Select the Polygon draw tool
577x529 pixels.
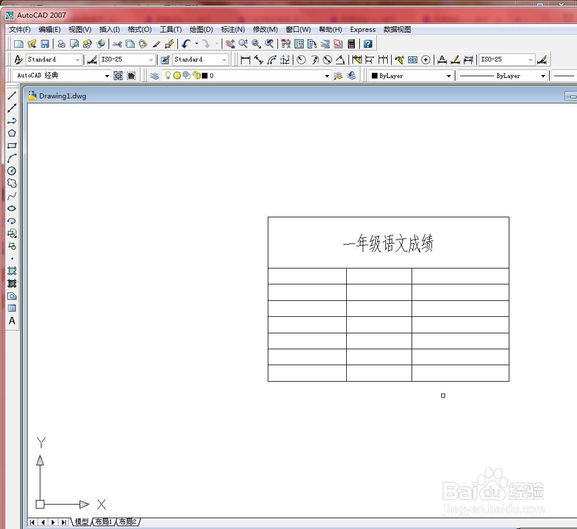click(x=12, y=133)
